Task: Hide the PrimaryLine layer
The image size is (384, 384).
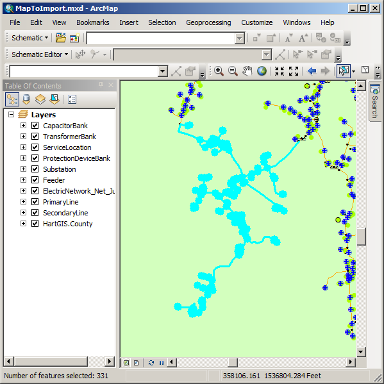Action: [35, 202]
